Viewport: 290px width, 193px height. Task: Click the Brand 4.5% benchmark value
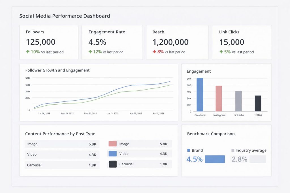point(194,159)
